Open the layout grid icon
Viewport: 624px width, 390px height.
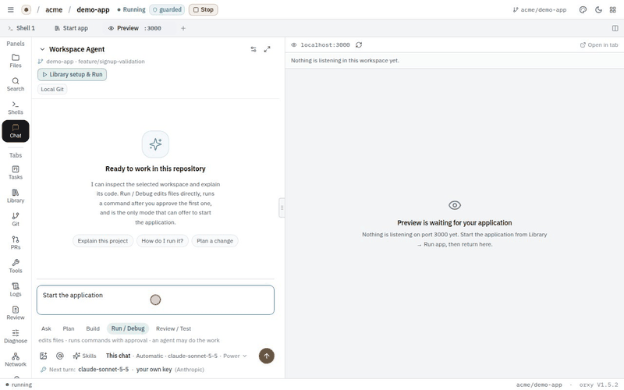pyautogui.click(x=613, y=9)
